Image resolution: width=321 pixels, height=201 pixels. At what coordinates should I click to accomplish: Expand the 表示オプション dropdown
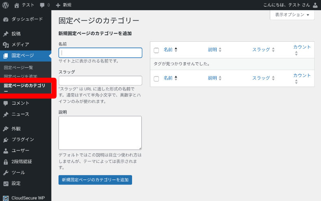[292, 15]
